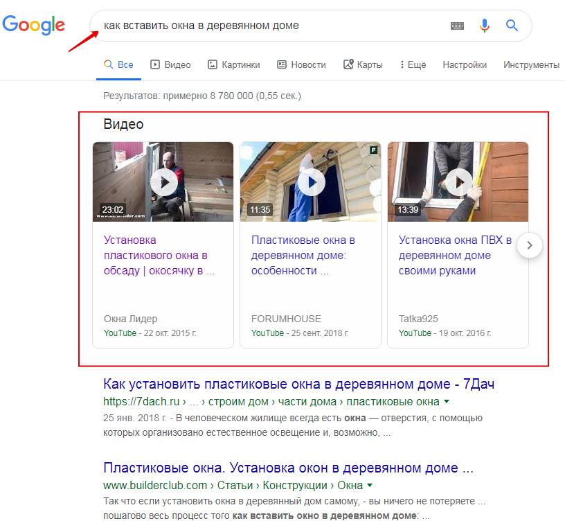Open Настройки search settings

tap(465, 64)
